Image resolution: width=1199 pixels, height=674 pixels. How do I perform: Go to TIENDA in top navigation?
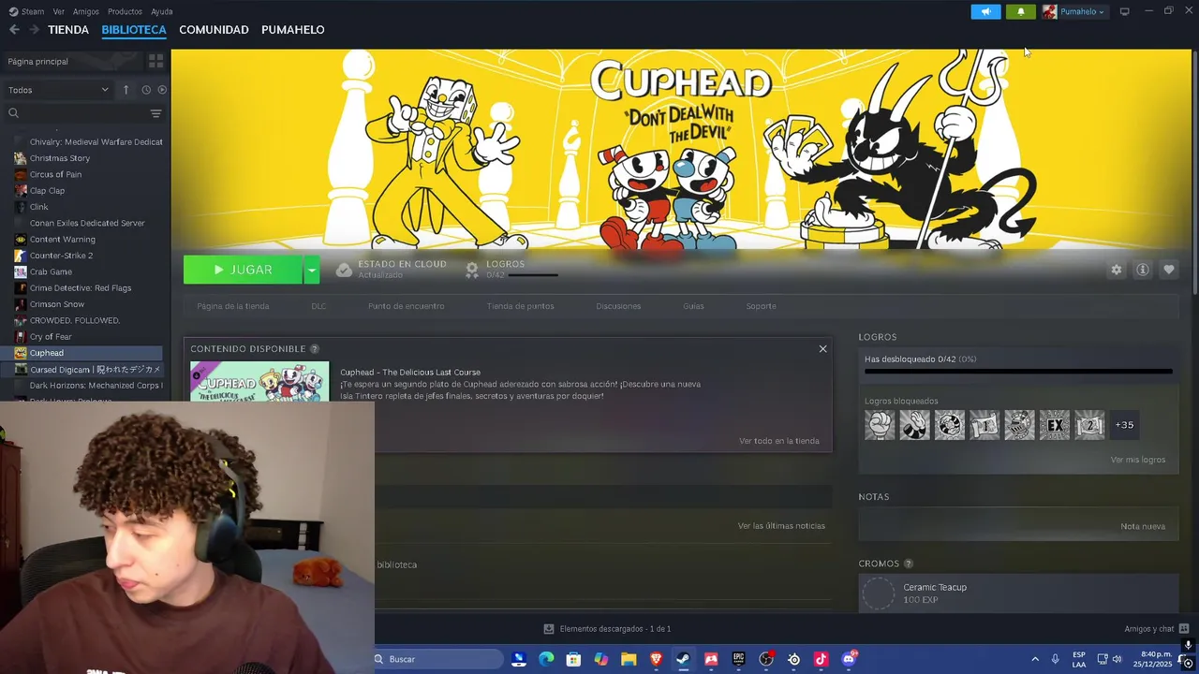pyautogui.click(x=68, y=30)
